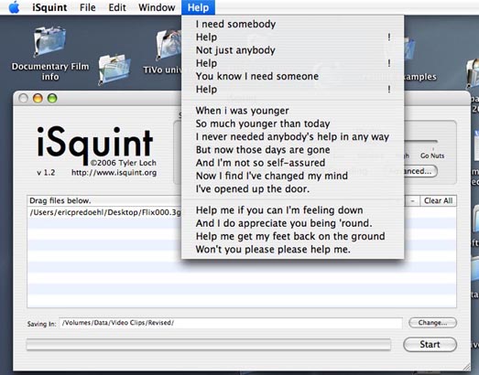Viewport: 479px width, 375px height.
Task: Select 'When i was younger' menu item
Action: [x=293, y=111]
